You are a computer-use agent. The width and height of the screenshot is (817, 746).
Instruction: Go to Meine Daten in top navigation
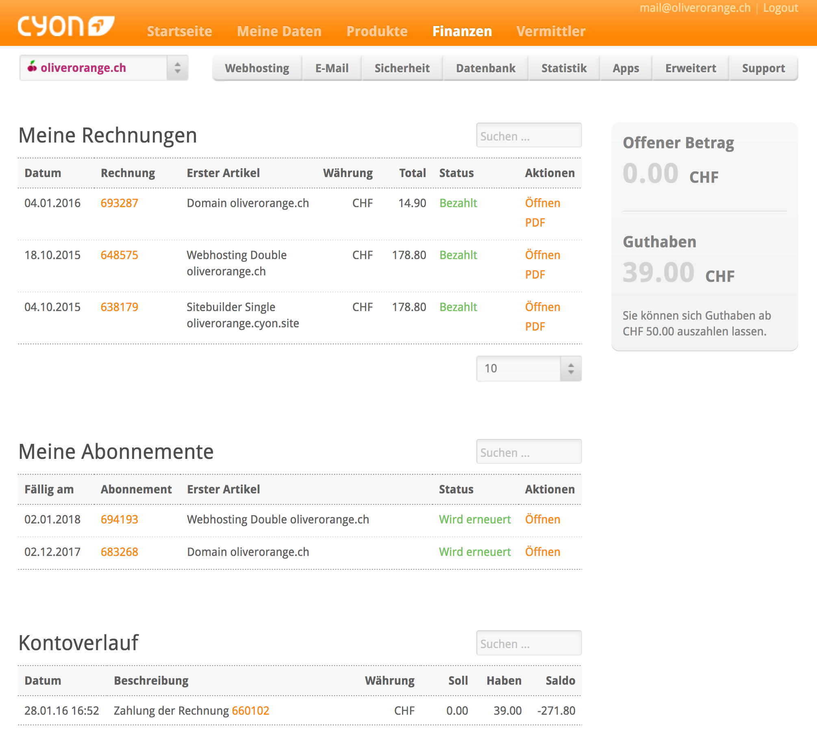pyautogui.click(x=279, y=31)
